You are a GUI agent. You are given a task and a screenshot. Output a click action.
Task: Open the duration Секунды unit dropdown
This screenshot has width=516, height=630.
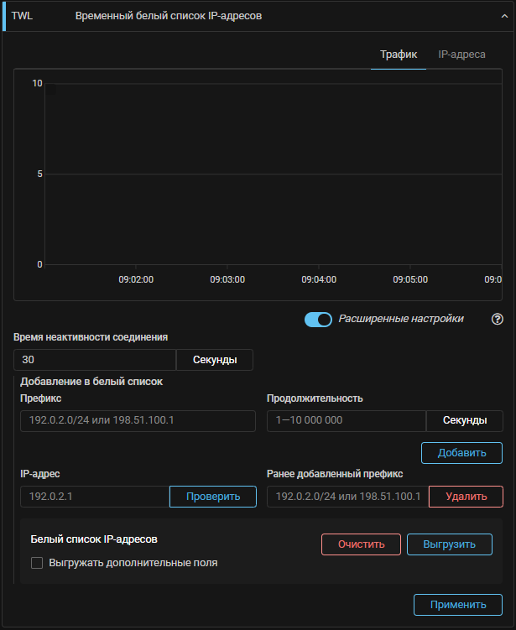click(x=465, y=420)
